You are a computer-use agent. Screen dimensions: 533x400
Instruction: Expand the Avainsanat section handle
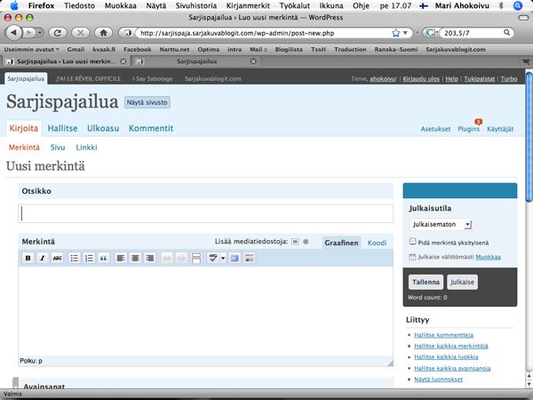click(16, 383)
